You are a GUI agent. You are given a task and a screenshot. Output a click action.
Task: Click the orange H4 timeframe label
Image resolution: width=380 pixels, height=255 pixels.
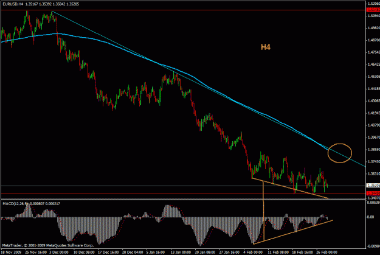coord(266,47)
